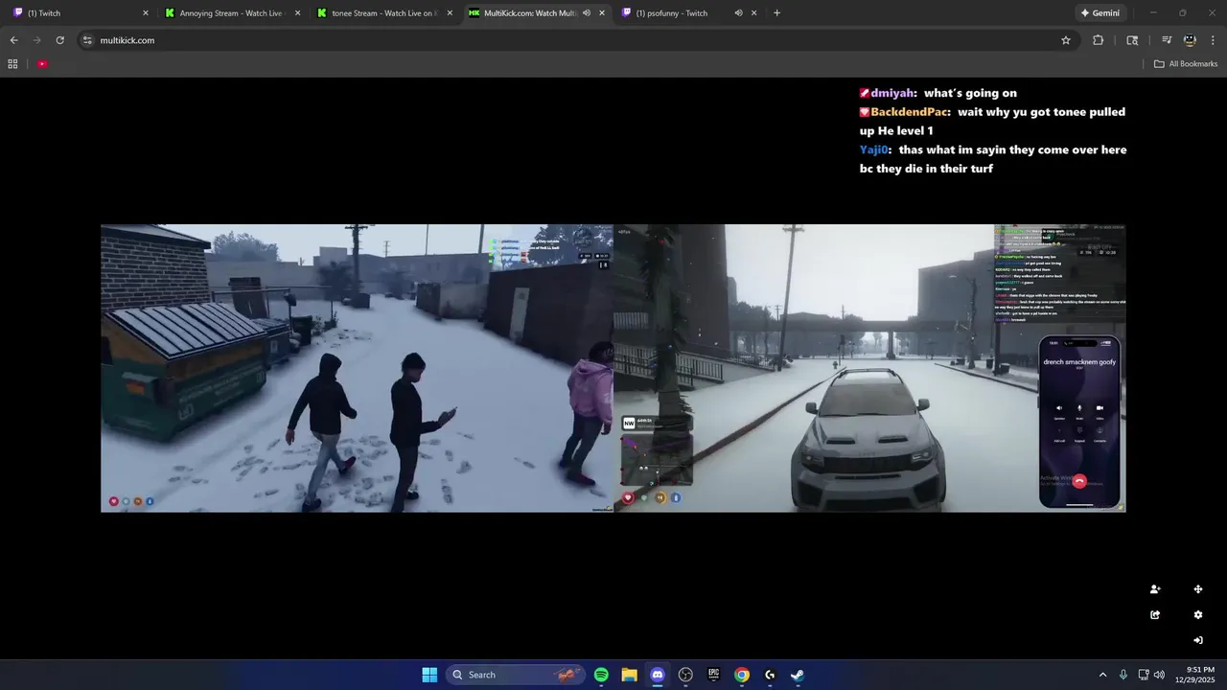Reload the multikick.com page
This screenshot has width=1227, height=690.
59,40
